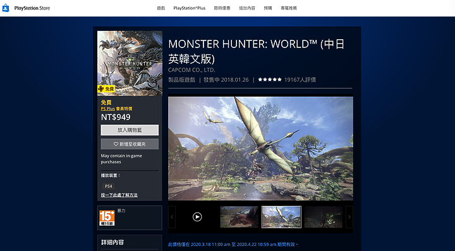Screen dimensions: 455x251
Task: Click the PlayStation Store bag logo icon
Action: [x=6, y=8]
